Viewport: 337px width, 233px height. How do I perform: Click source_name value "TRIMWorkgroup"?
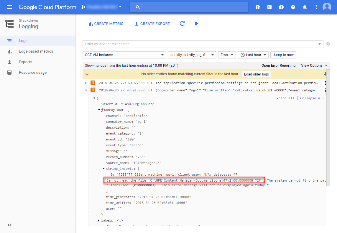coord(146,163)
